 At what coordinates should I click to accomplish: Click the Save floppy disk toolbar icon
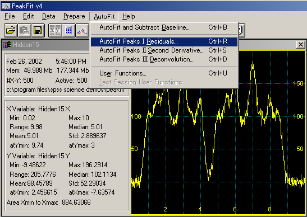pos(38,30)
